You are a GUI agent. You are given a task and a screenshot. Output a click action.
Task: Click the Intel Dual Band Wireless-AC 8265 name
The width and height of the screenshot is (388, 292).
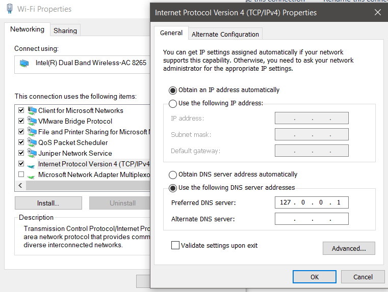point(91,63)
